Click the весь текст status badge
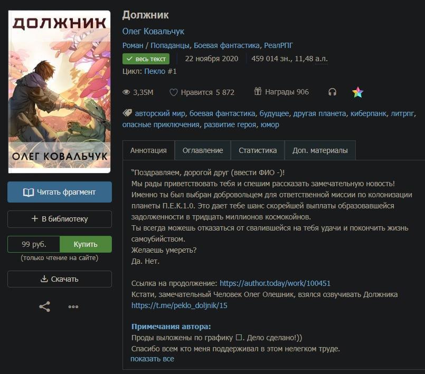This screenshot has height=374, width=425. 146,59
